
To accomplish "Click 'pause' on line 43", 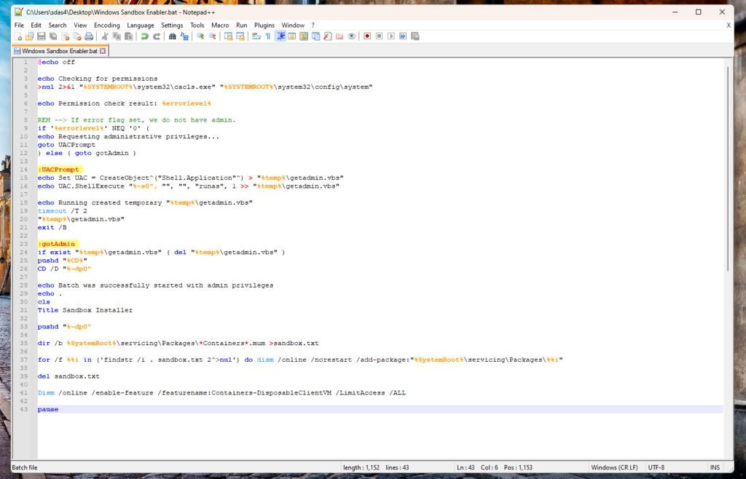I will [48, 409].
